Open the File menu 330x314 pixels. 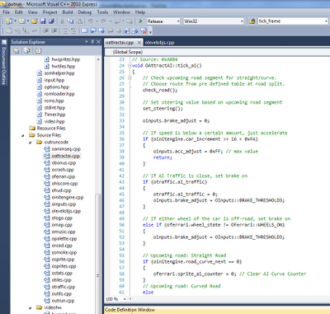[x=6, y=12]
